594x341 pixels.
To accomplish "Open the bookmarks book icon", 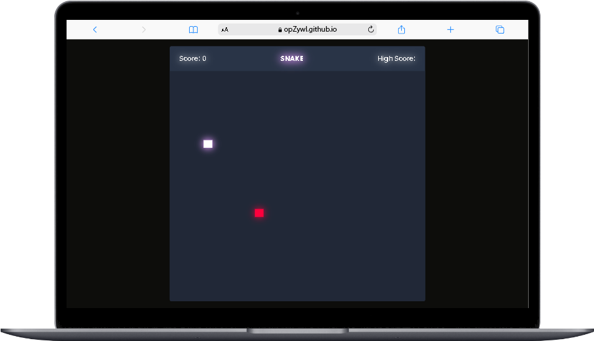I will pyautogui.click(x=193, y=30).
